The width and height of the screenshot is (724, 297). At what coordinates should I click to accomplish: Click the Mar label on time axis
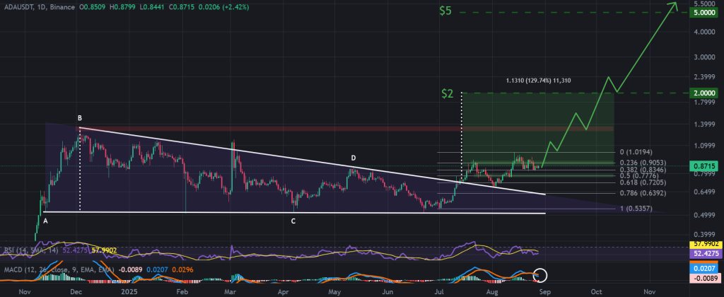(231, 292)
